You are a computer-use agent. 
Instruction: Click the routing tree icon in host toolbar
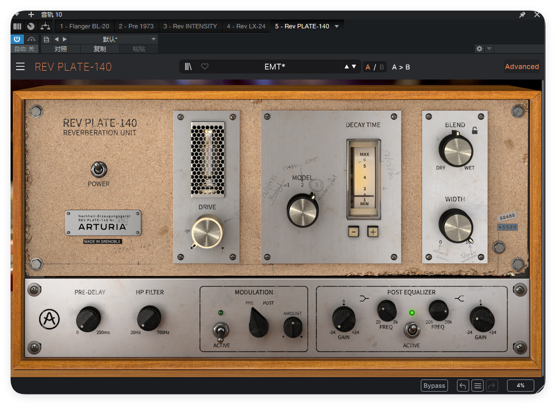[46, 26]
